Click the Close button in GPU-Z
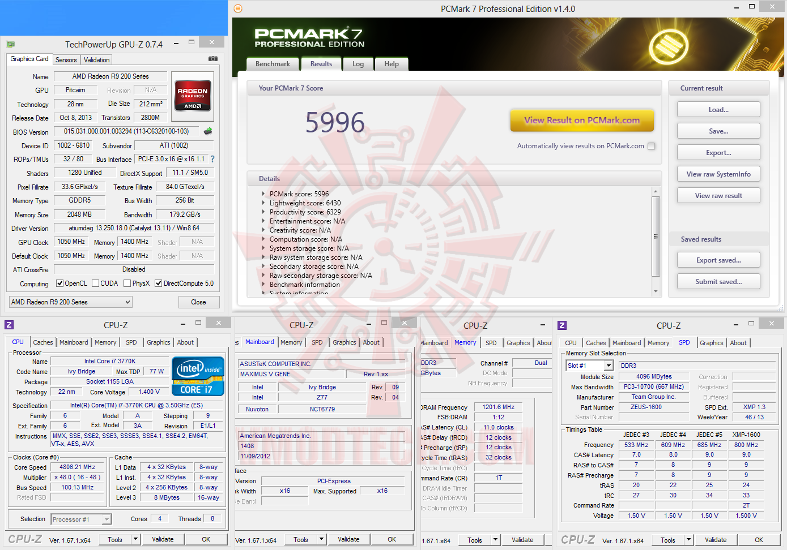This screenshot has width=787, height=550. click(x=198, y=302)
